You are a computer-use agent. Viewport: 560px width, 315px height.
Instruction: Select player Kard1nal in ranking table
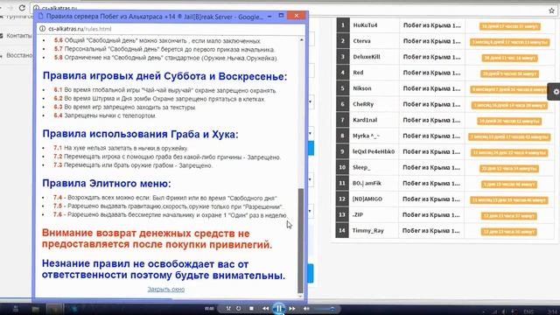pos(365,120)
